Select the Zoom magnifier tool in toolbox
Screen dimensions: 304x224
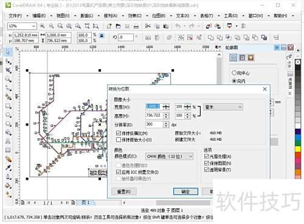(x=8, y=79)
